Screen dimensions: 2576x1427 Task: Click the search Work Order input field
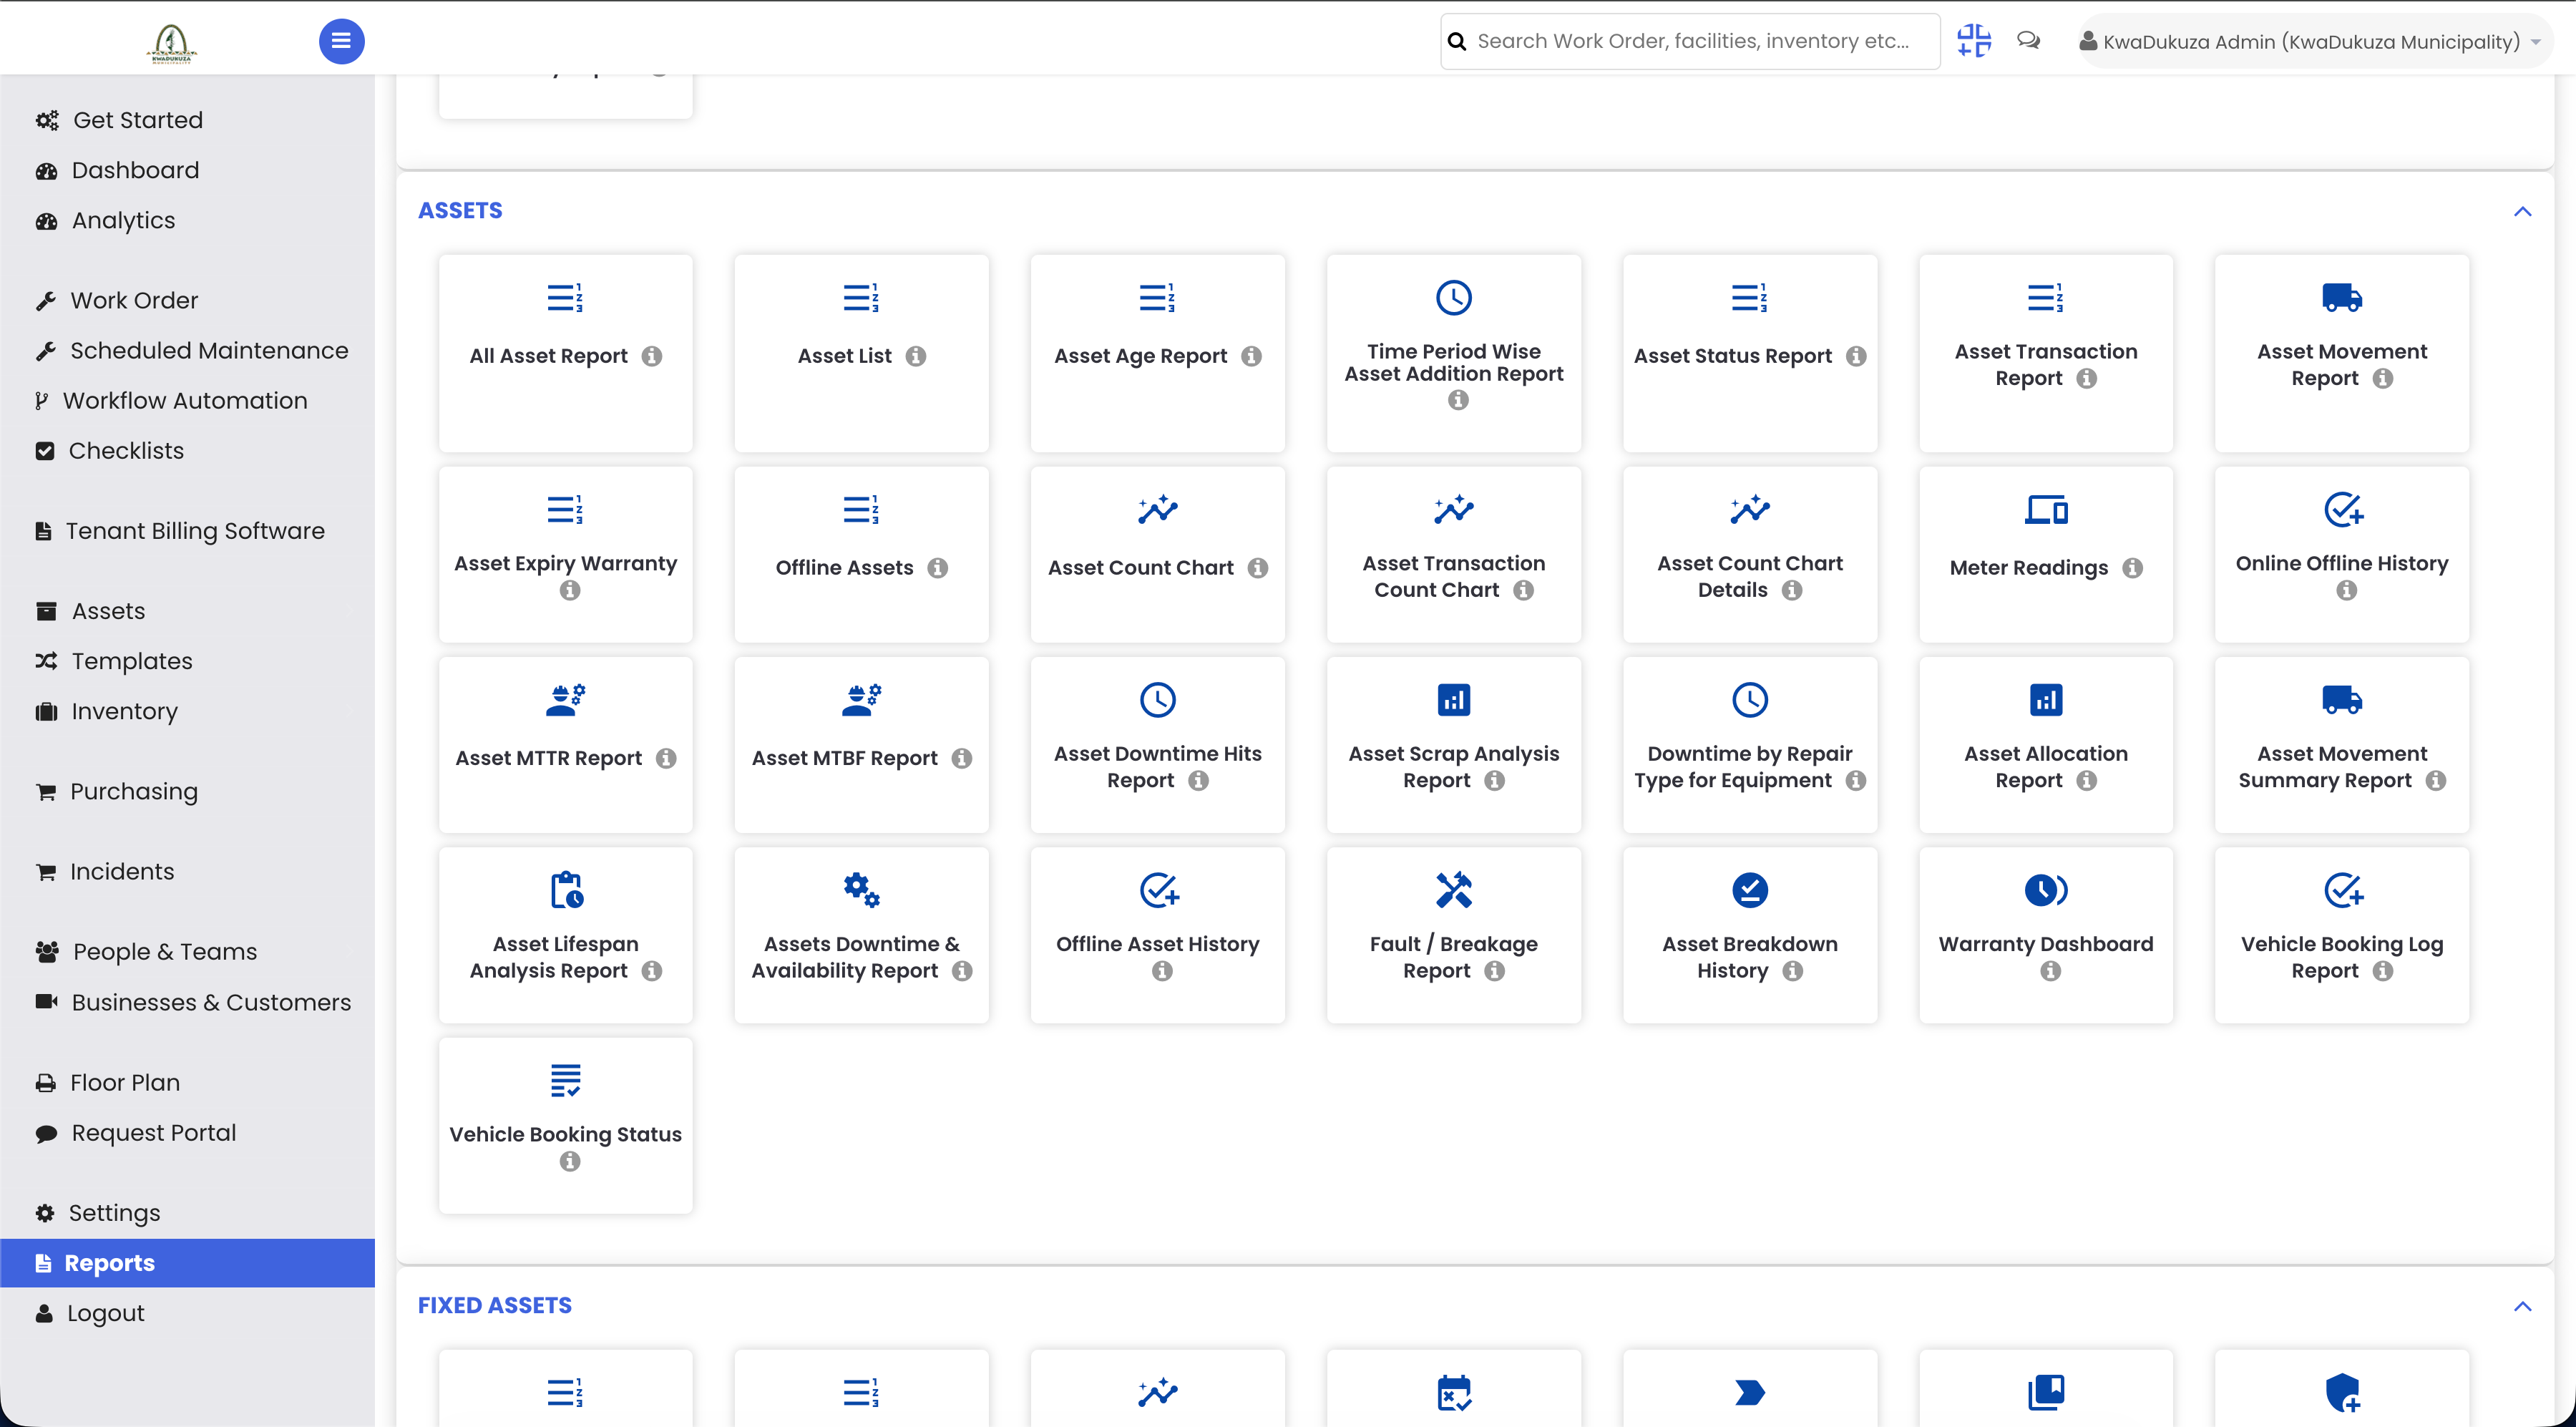click(x=1690, y=41)
